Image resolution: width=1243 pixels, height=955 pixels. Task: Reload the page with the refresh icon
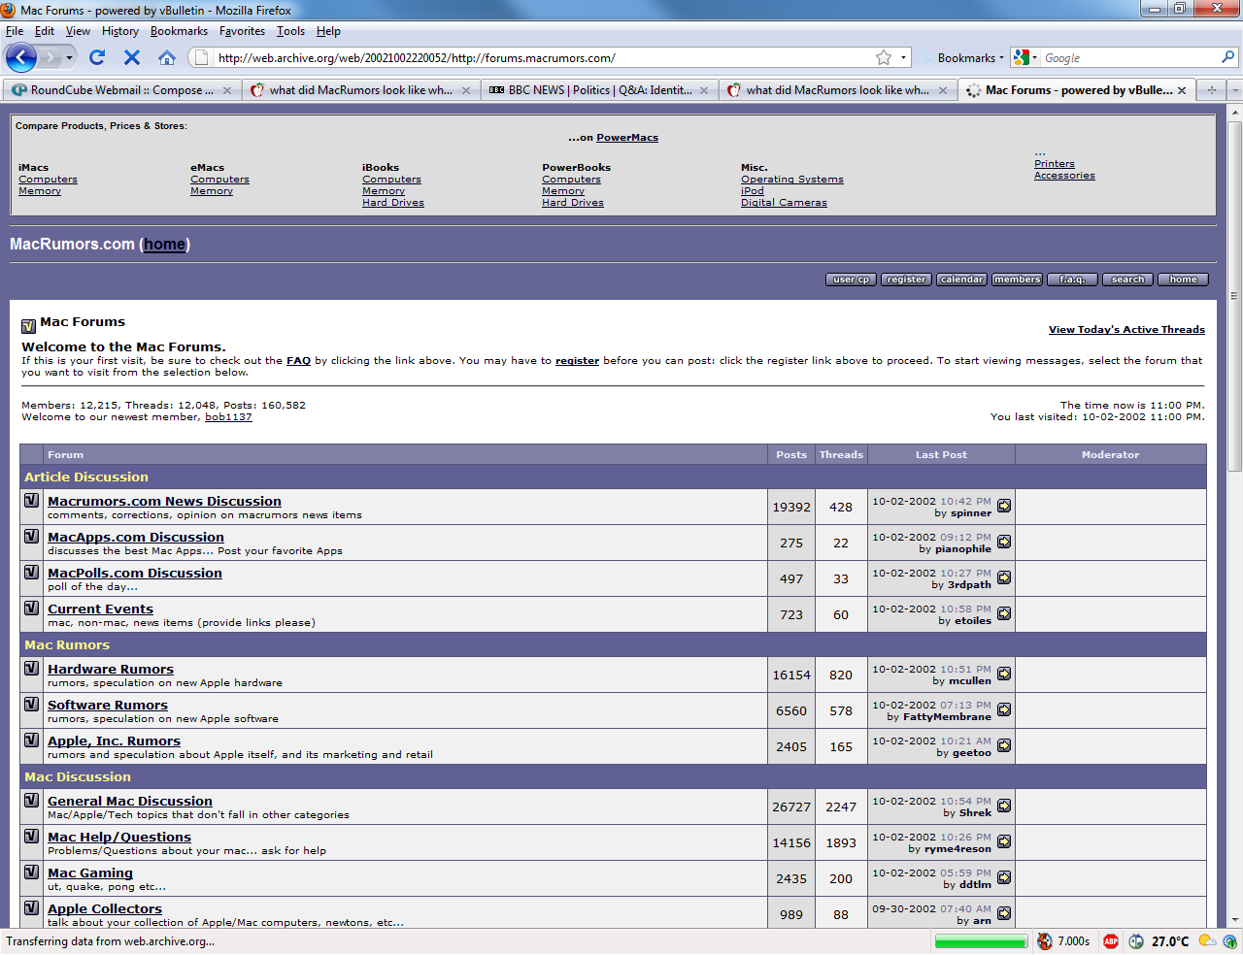(x=97, y=57)
